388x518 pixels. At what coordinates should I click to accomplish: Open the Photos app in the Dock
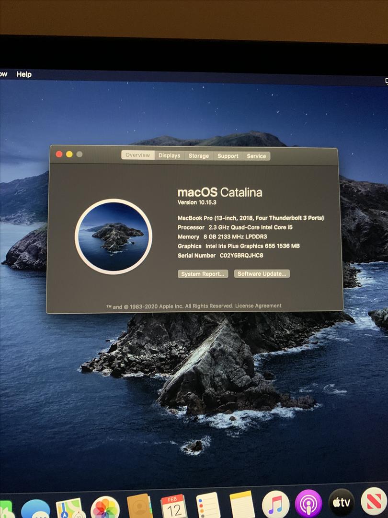coord(105,508)
